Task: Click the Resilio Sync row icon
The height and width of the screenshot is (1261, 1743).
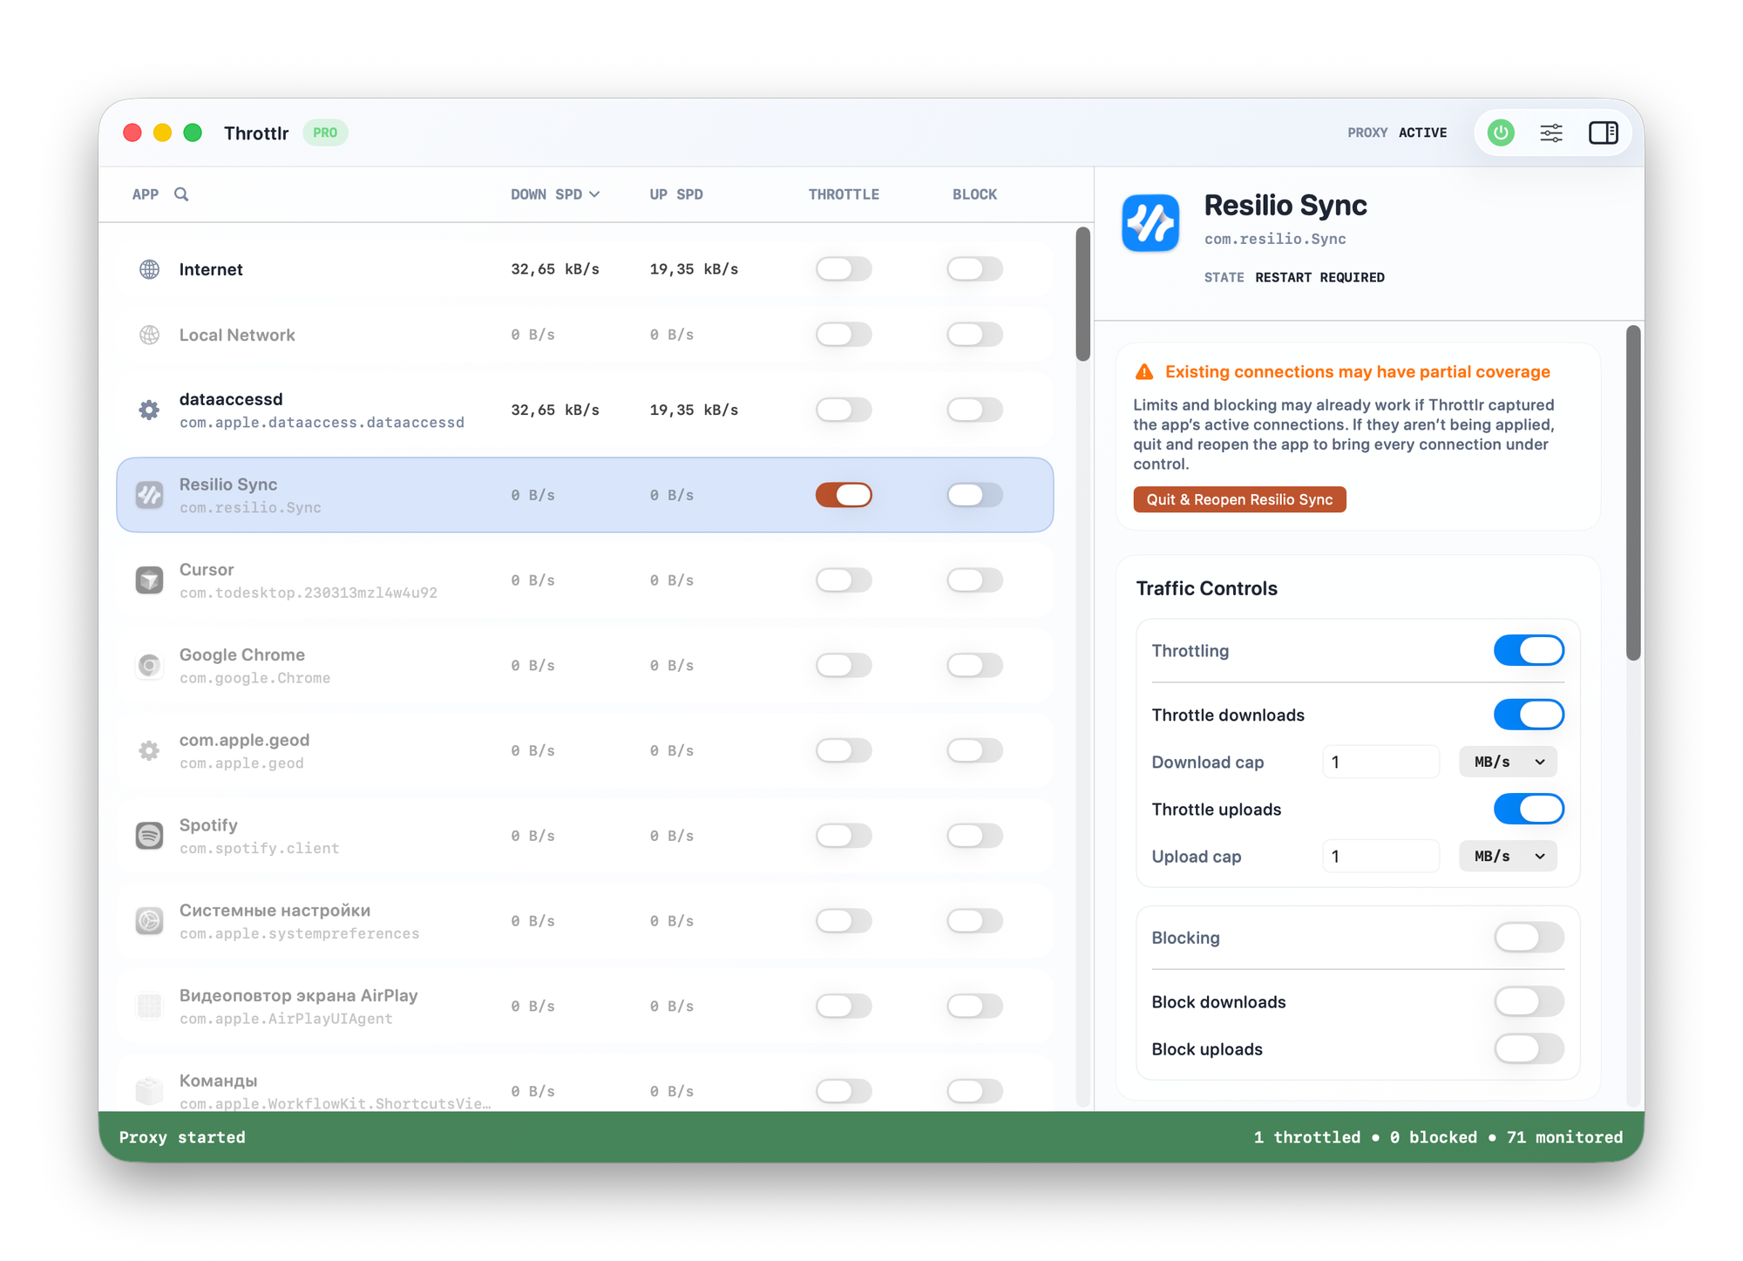Action: click(150, 495)
